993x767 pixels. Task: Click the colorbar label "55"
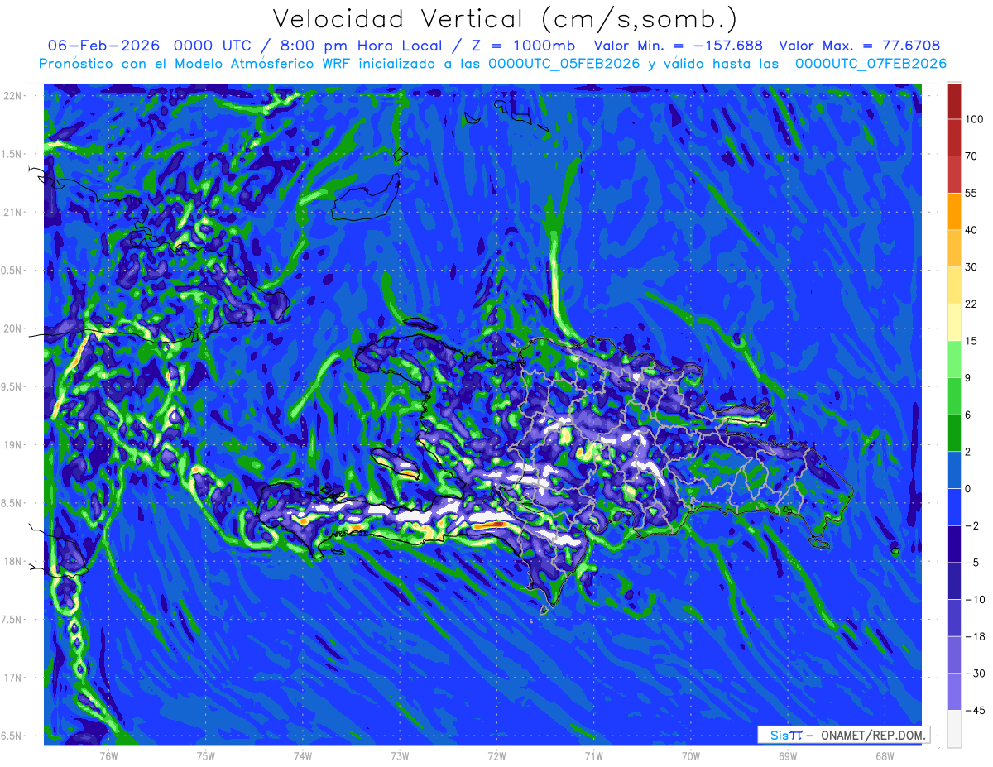(x=971, y=193)
